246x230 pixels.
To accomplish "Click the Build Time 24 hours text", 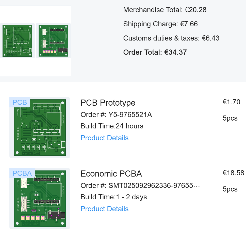I will (112, 126).
